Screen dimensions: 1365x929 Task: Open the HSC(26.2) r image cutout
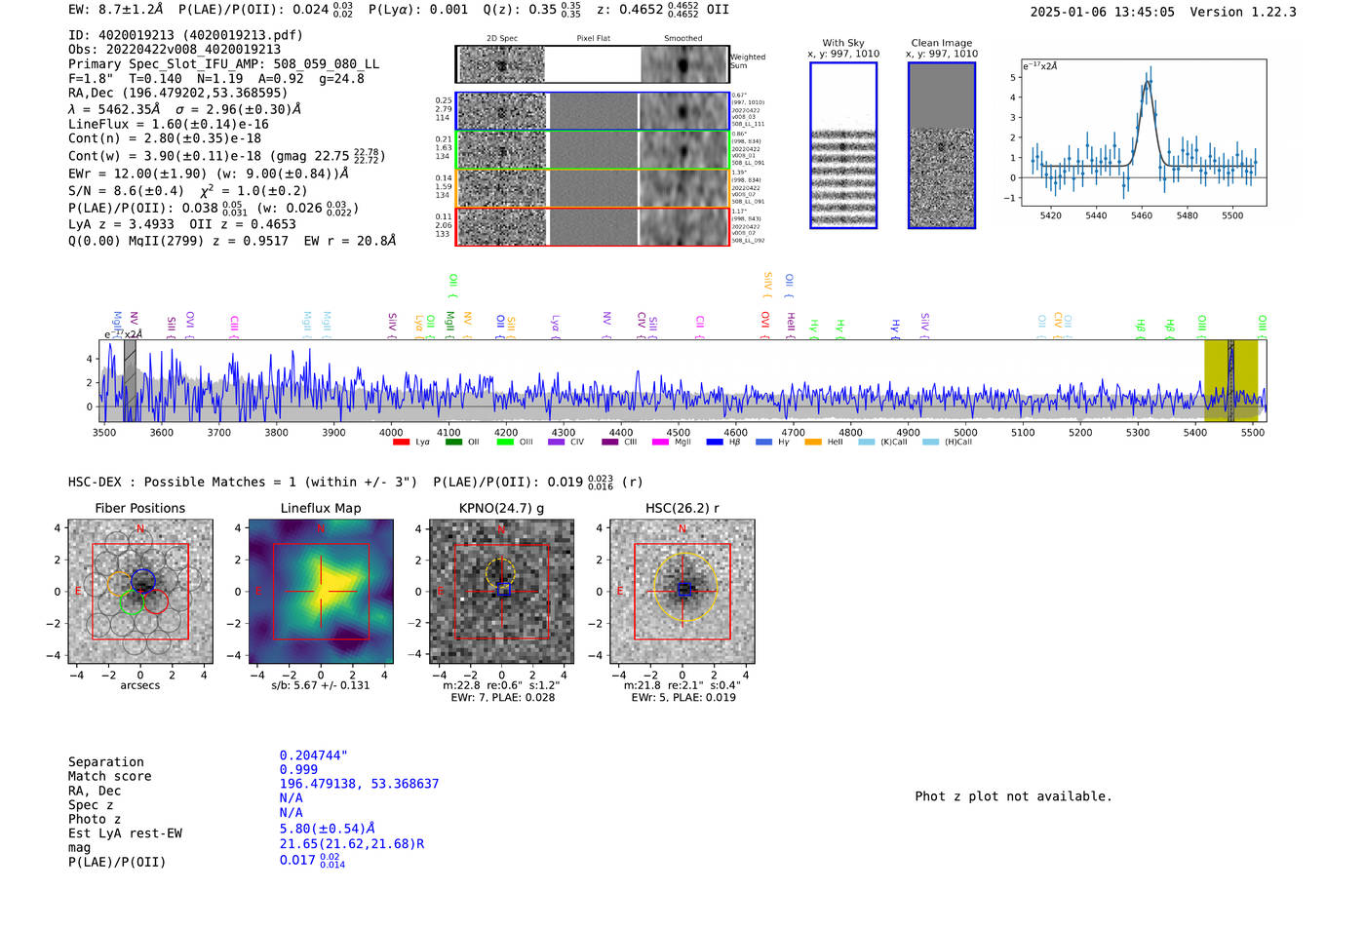[x=682, y=591]
